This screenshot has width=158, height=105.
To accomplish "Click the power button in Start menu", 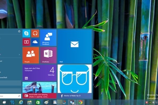I will point(19,31).
